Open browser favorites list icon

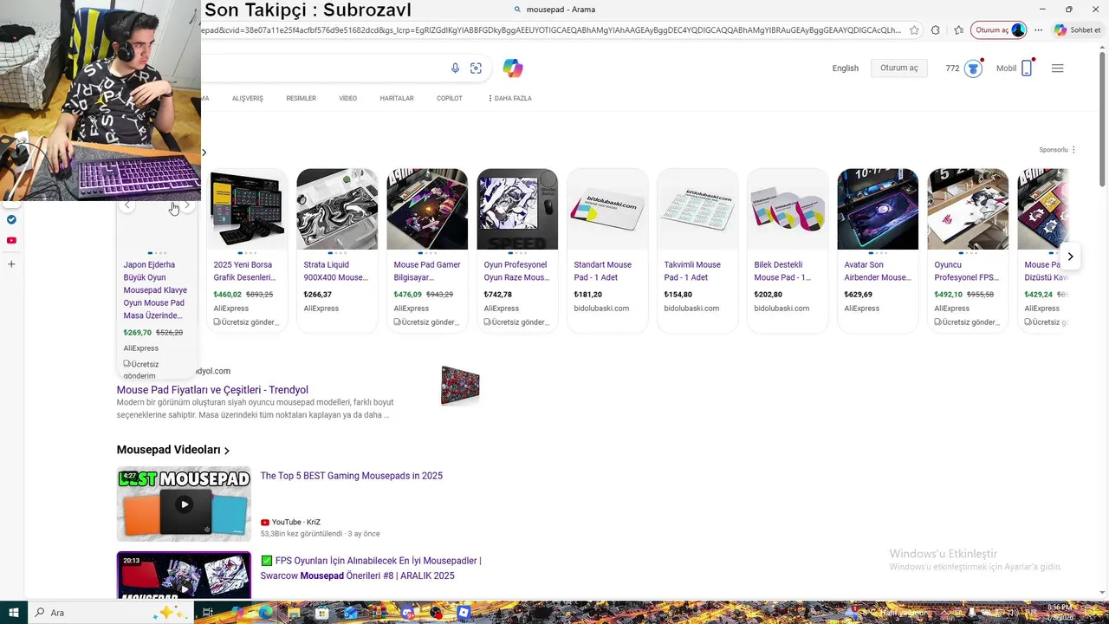(x=958, y=30)
